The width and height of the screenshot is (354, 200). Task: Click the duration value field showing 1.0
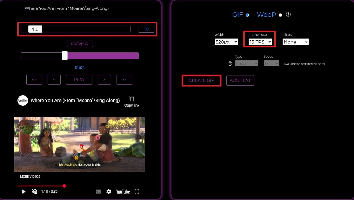(x=146, y=29)
